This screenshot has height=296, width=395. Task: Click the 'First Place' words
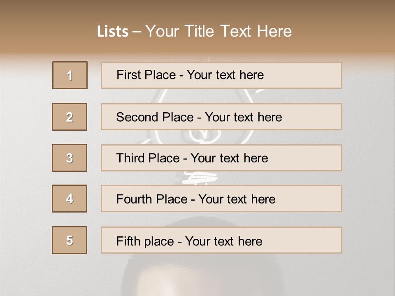[147, 75]
